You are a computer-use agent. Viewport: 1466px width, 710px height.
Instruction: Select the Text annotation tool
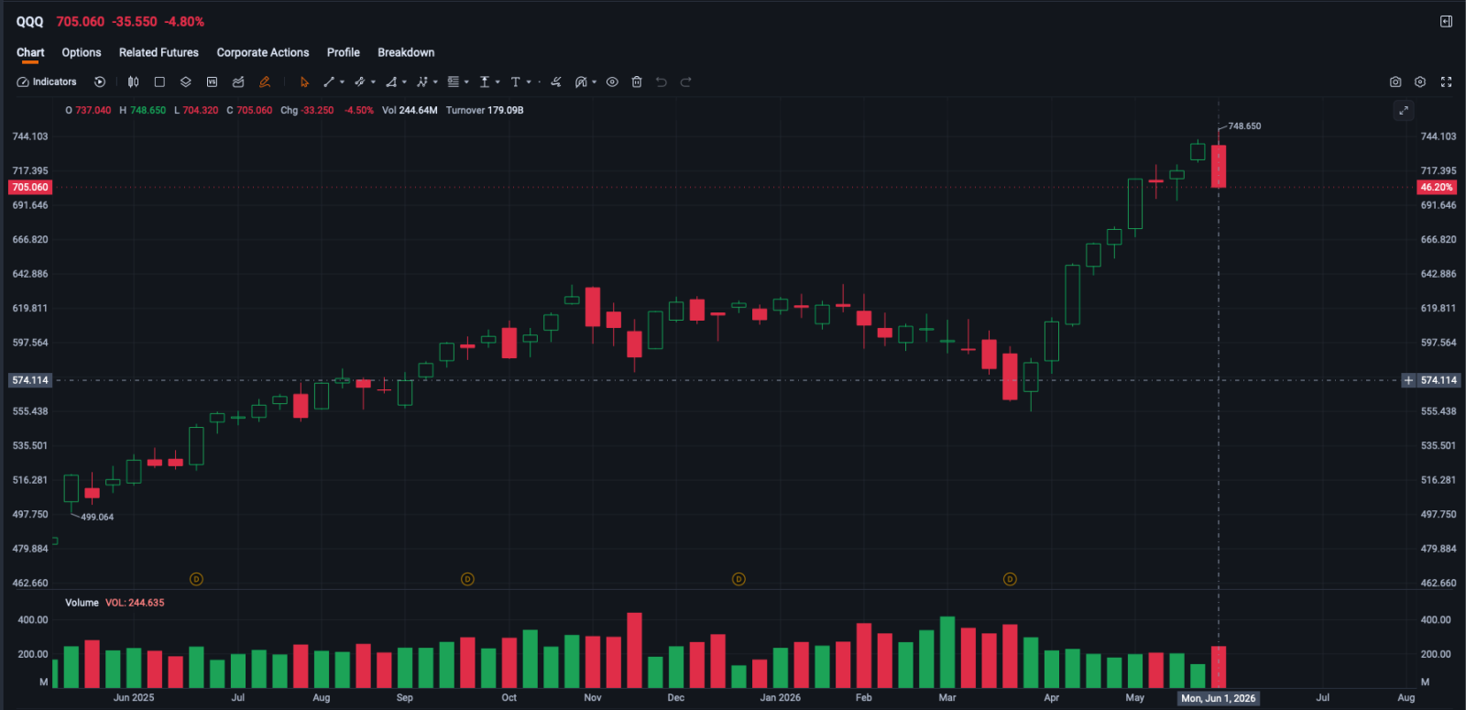coord(516,82)
